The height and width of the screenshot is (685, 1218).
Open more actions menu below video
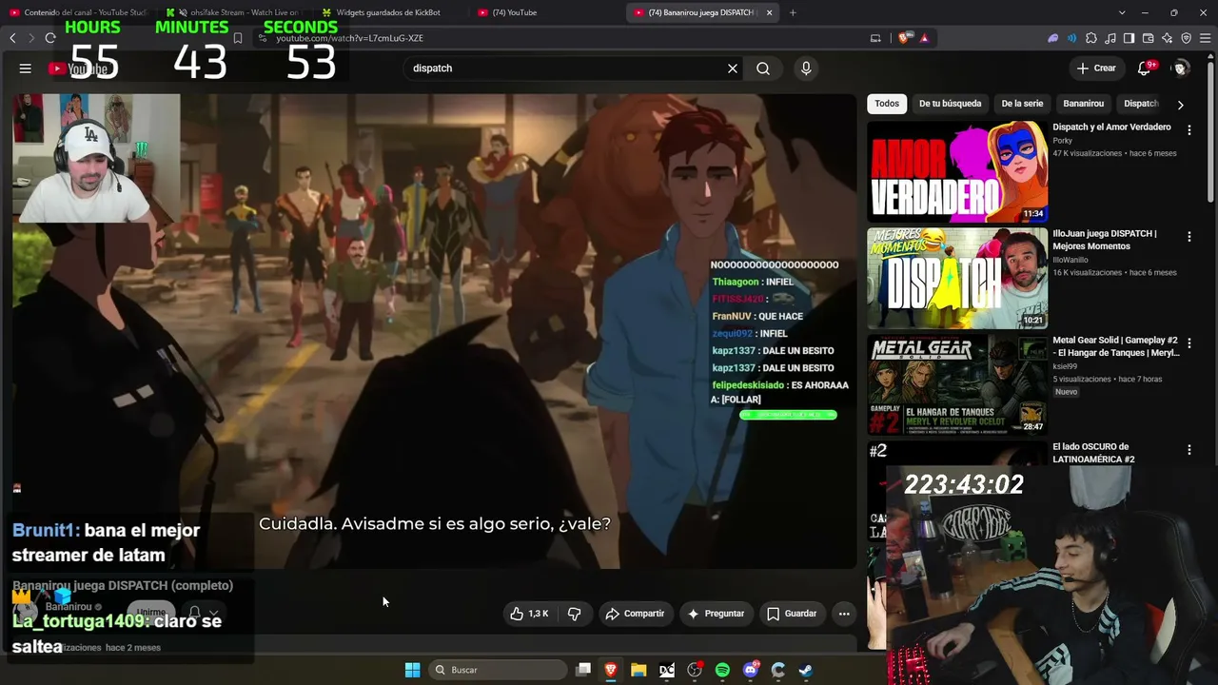[844, 614]
